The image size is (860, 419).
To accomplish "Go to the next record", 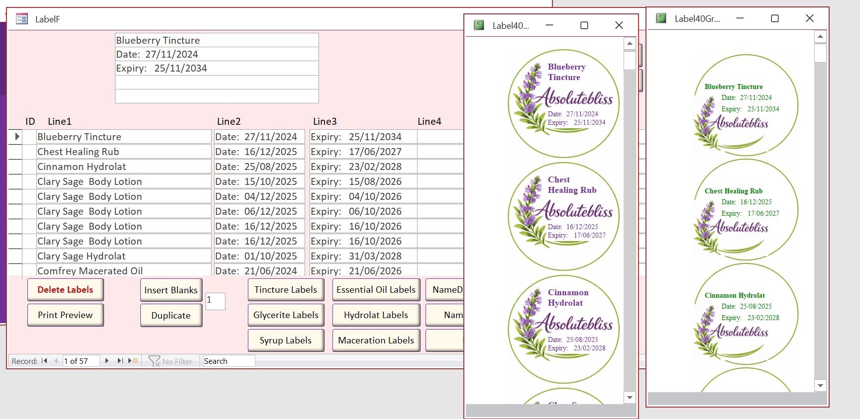I will click(x=107, y=361).
